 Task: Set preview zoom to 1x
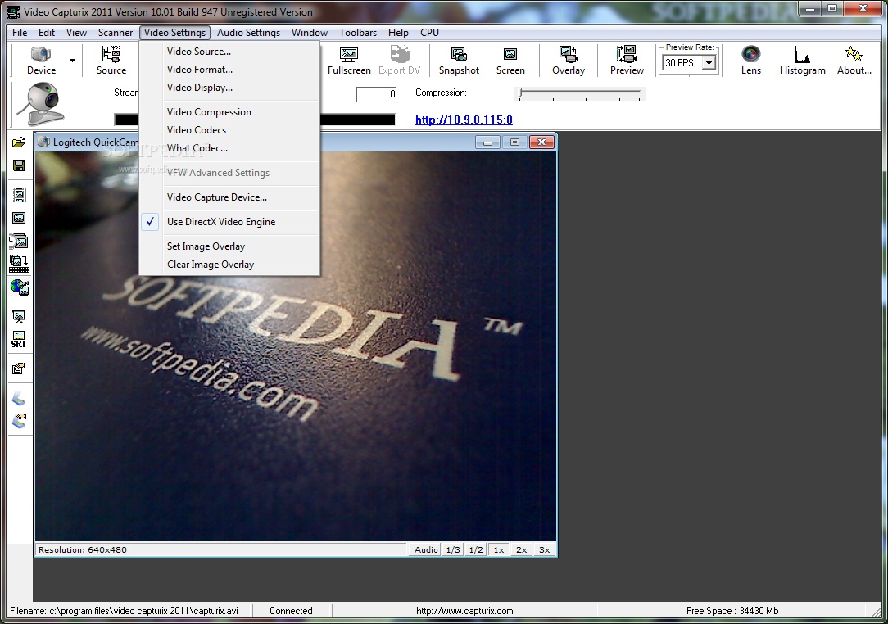pyautogui.click(x=498, y=549)
